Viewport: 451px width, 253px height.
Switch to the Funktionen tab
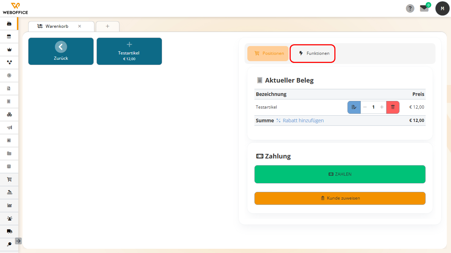point(313,53)
